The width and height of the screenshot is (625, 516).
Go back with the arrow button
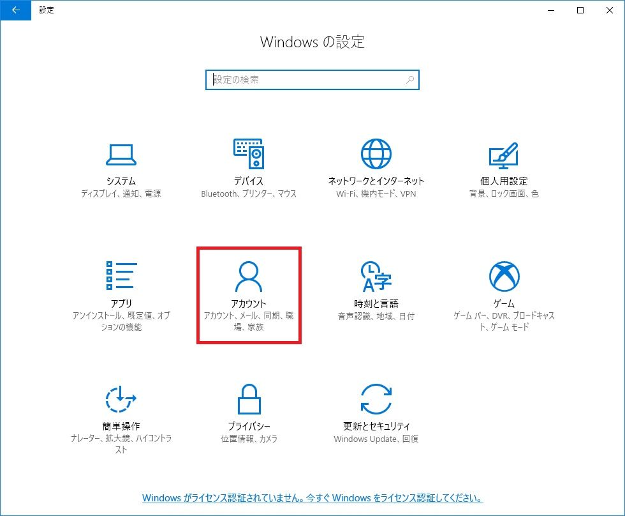(x=15, y=10)
